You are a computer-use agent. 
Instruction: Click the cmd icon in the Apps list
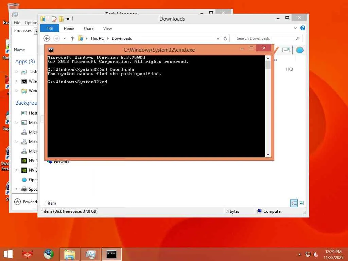24,82
